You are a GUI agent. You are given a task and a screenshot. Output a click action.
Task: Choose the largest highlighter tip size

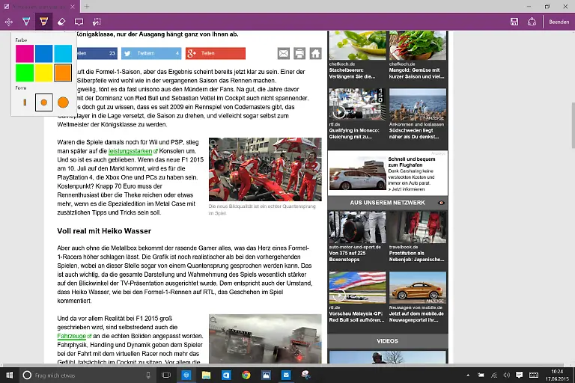pyautogui.click(x=63, y=102)
